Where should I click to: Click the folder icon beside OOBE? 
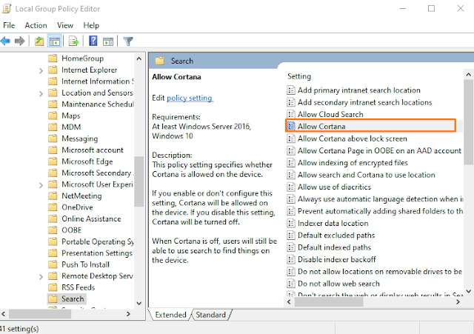point(53,230)
